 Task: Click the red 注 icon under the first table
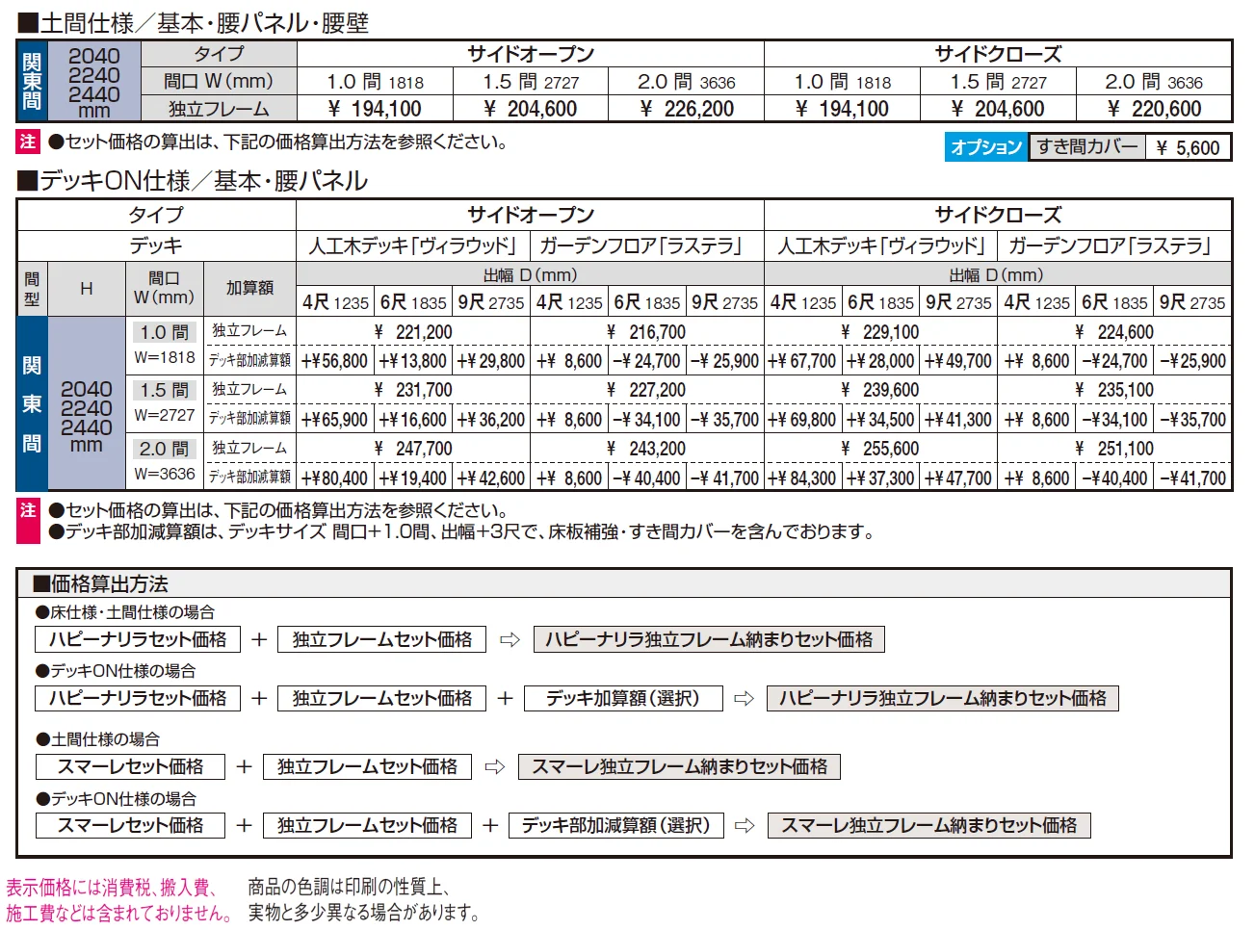tap(28, 142)
